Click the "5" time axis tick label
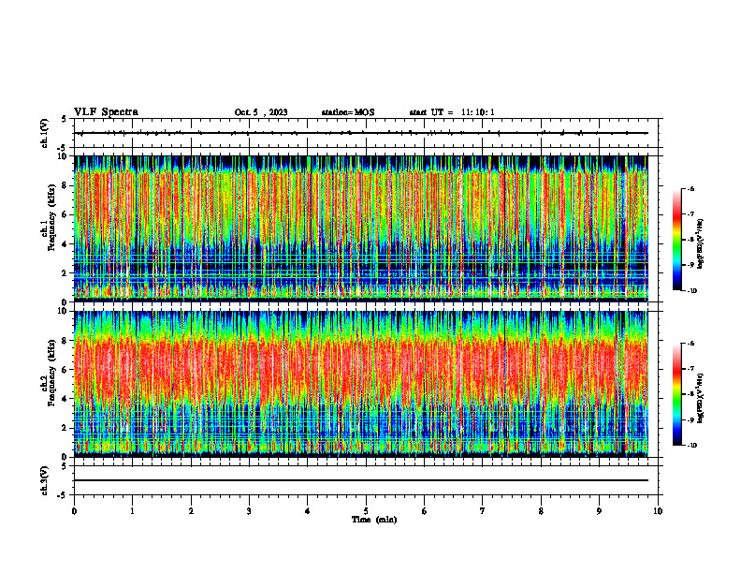 (366, 511)
